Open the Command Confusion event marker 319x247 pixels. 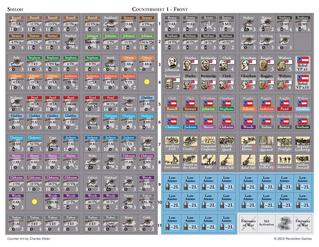click(x=208, y=143)
